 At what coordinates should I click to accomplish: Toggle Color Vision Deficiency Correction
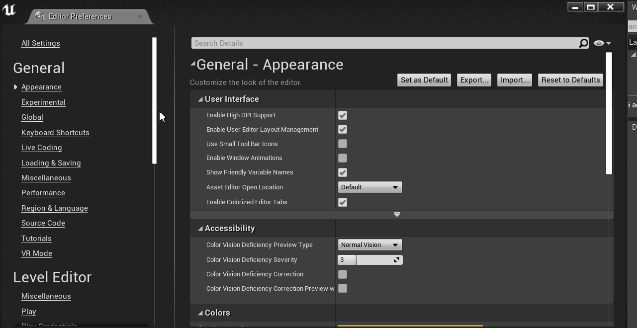[x=342, y=274]
